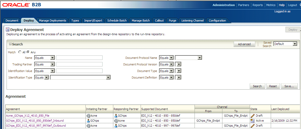Open the Document Type value dropdown

click(178, 71)
